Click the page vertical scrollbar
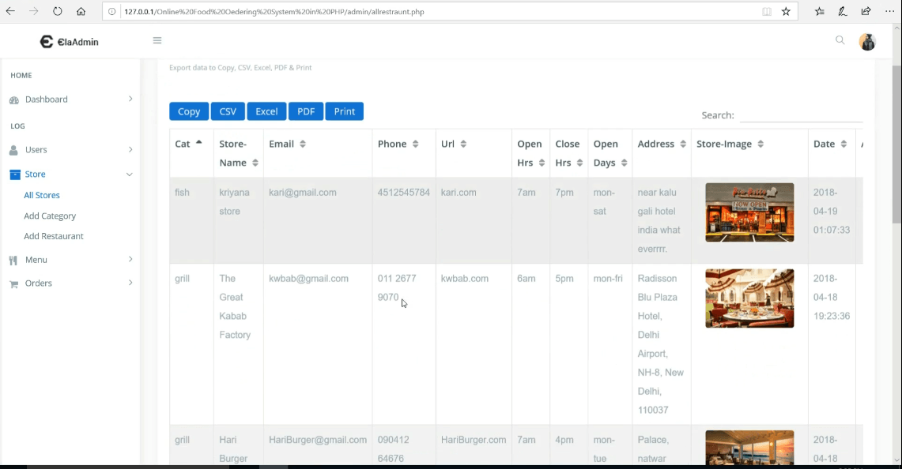Viewport: 902px width, 469px height. 896,237
